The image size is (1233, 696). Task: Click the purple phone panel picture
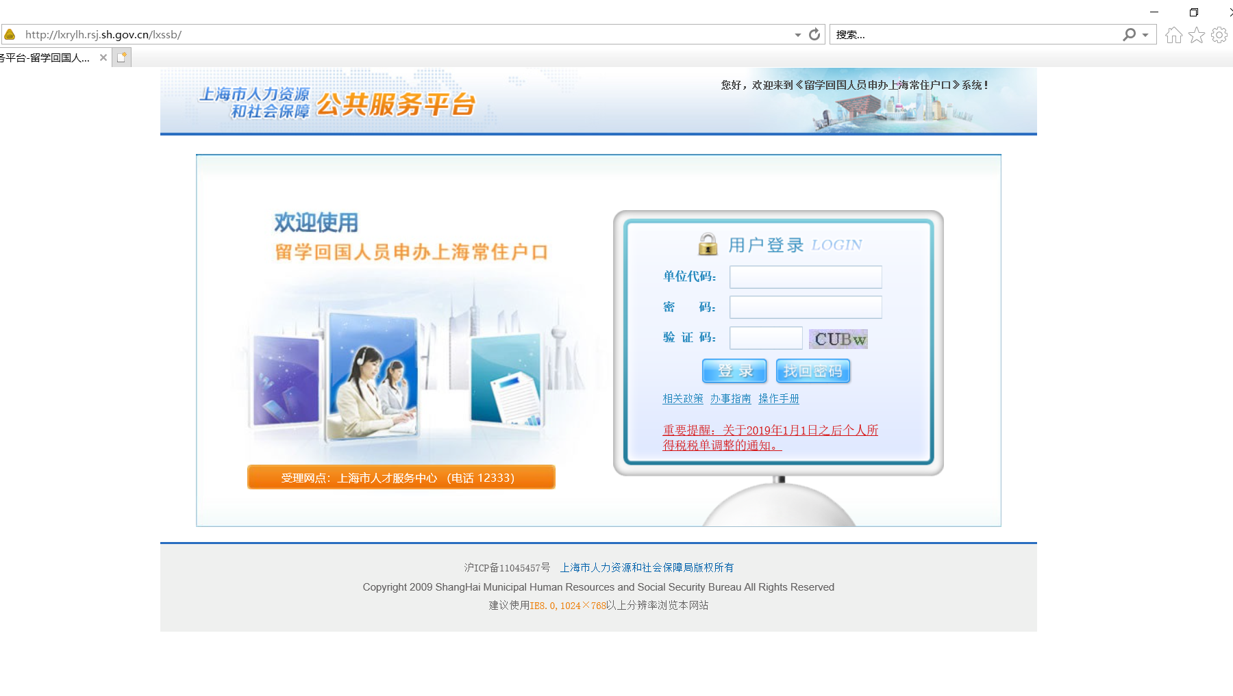coord(286,381)
